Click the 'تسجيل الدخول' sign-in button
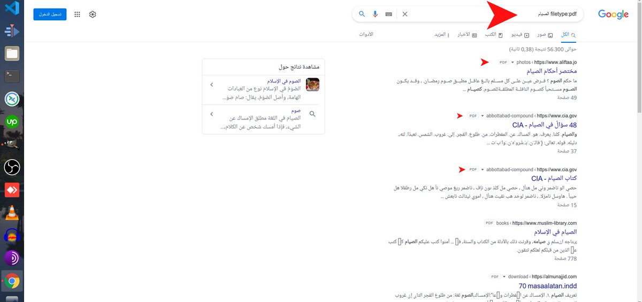642x302 pixels. (50, 14)
